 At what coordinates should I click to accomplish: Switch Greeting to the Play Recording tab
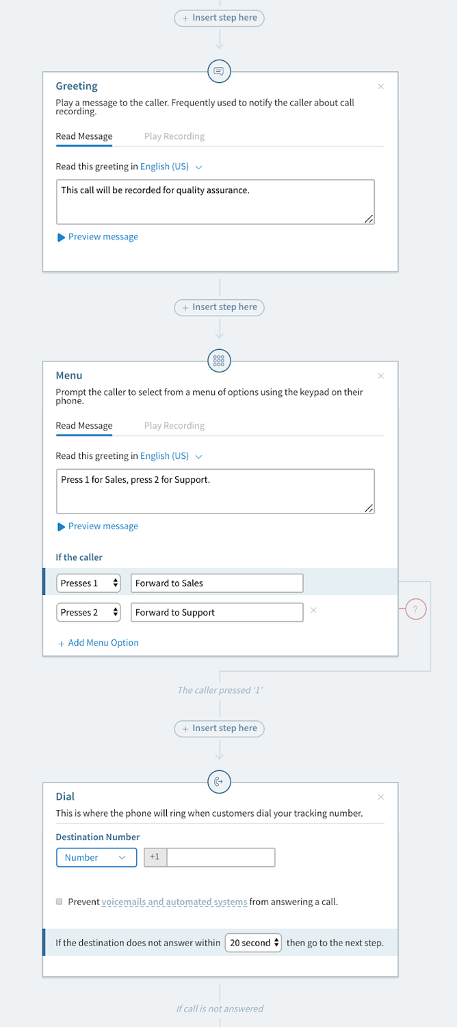pos(174,136)
